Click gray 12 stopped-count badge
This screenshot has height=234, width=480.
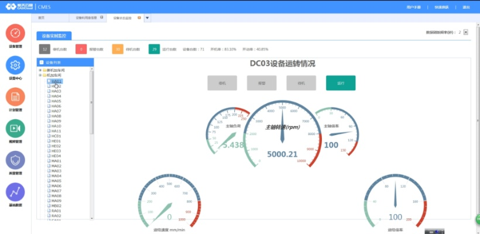44,49
